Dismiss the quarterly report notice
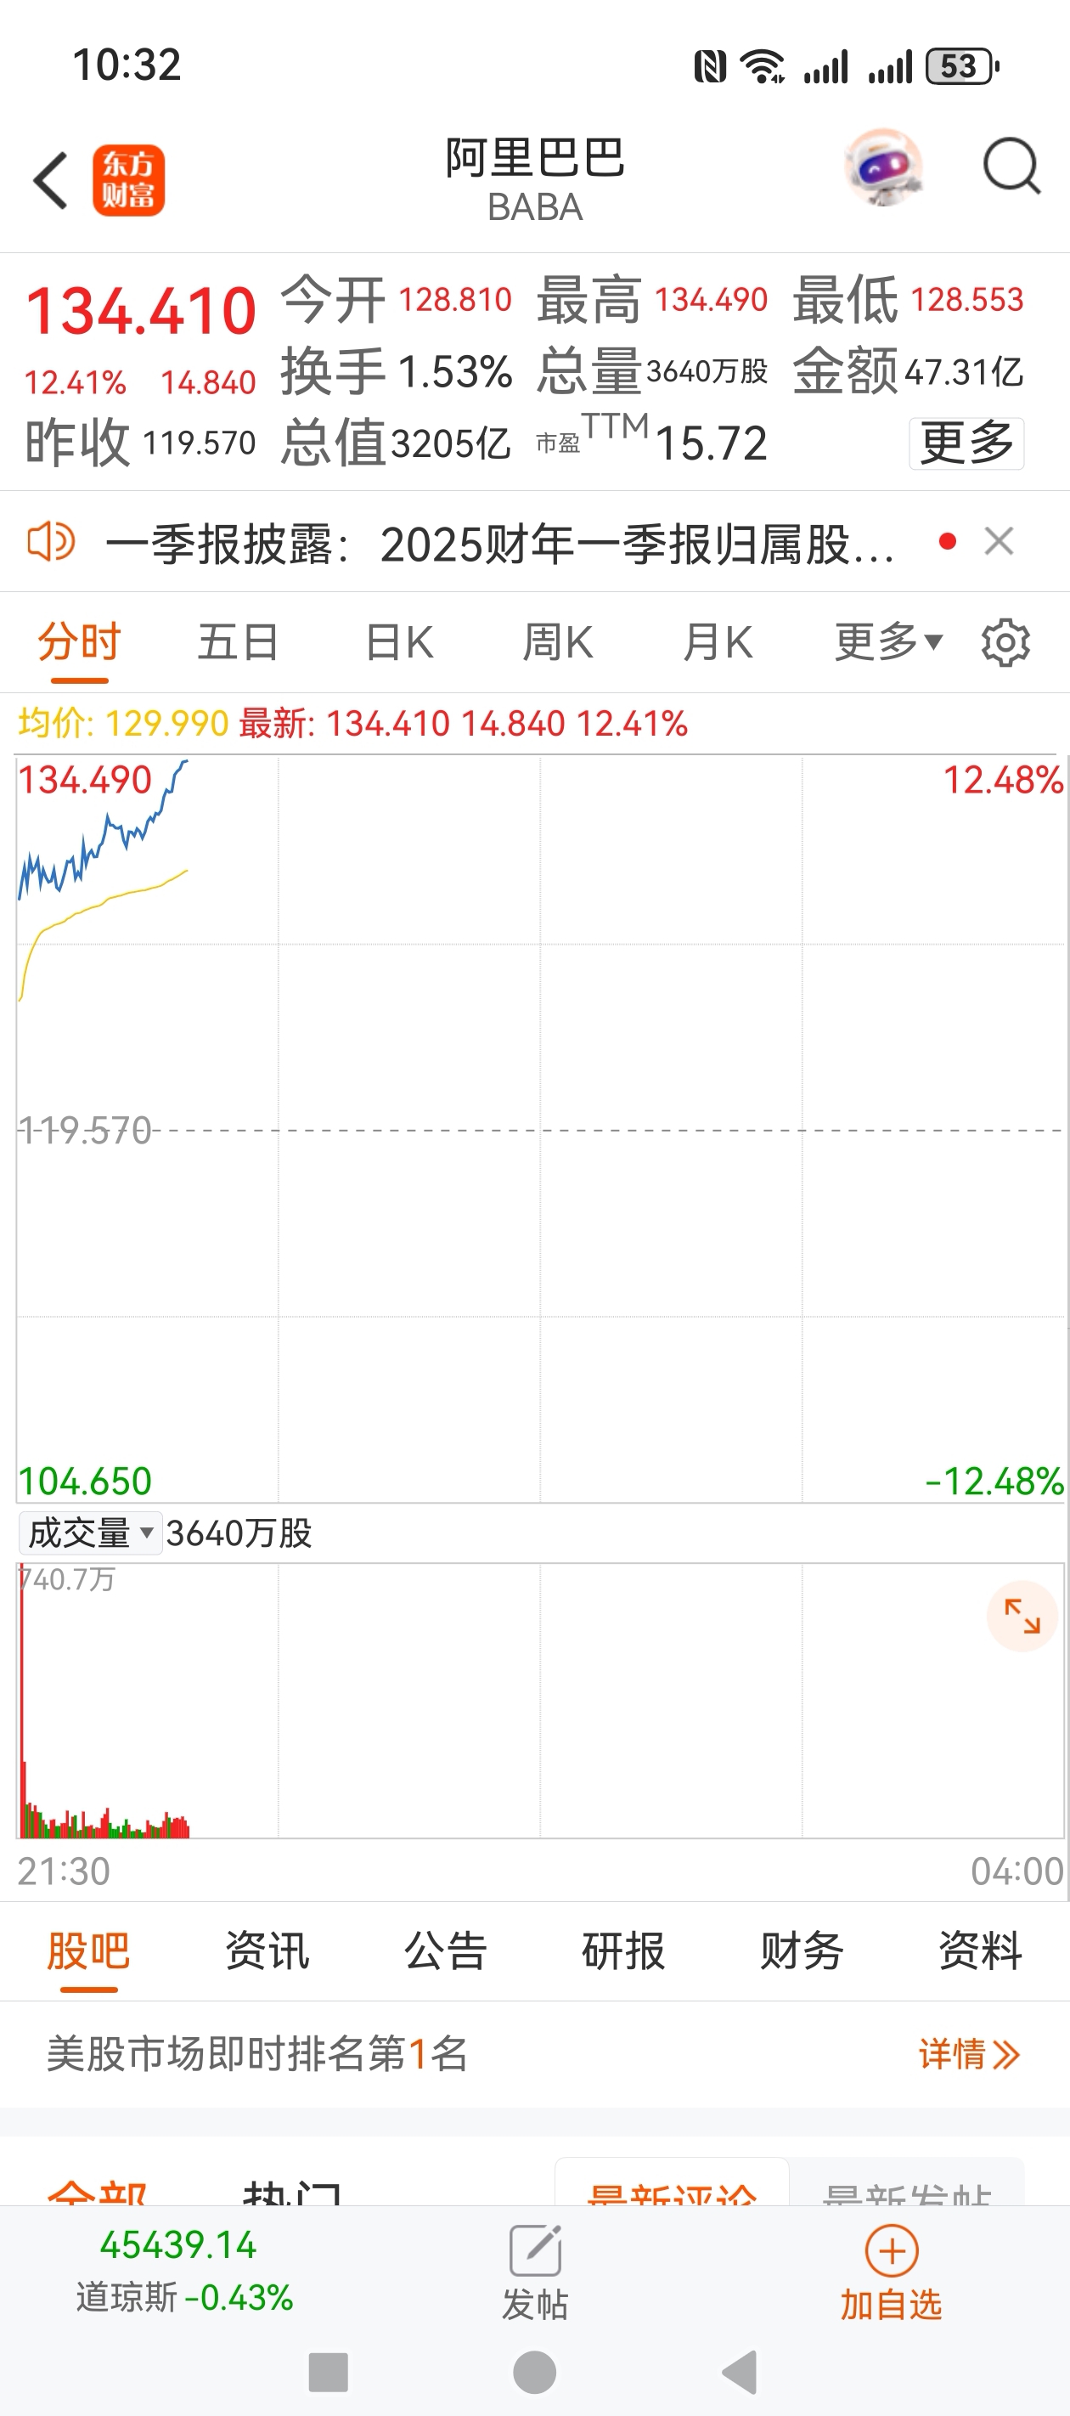This screenshot has height=2416, width=1070. click(999, 541)
